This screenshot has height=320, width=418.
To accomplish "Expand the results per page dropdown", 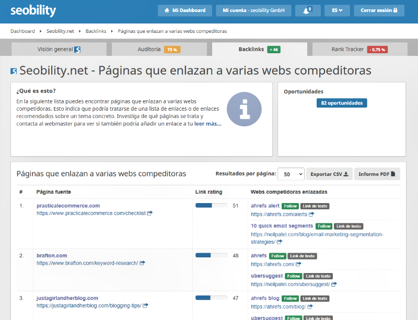I will pyautogui.click(x=291, y=174).
